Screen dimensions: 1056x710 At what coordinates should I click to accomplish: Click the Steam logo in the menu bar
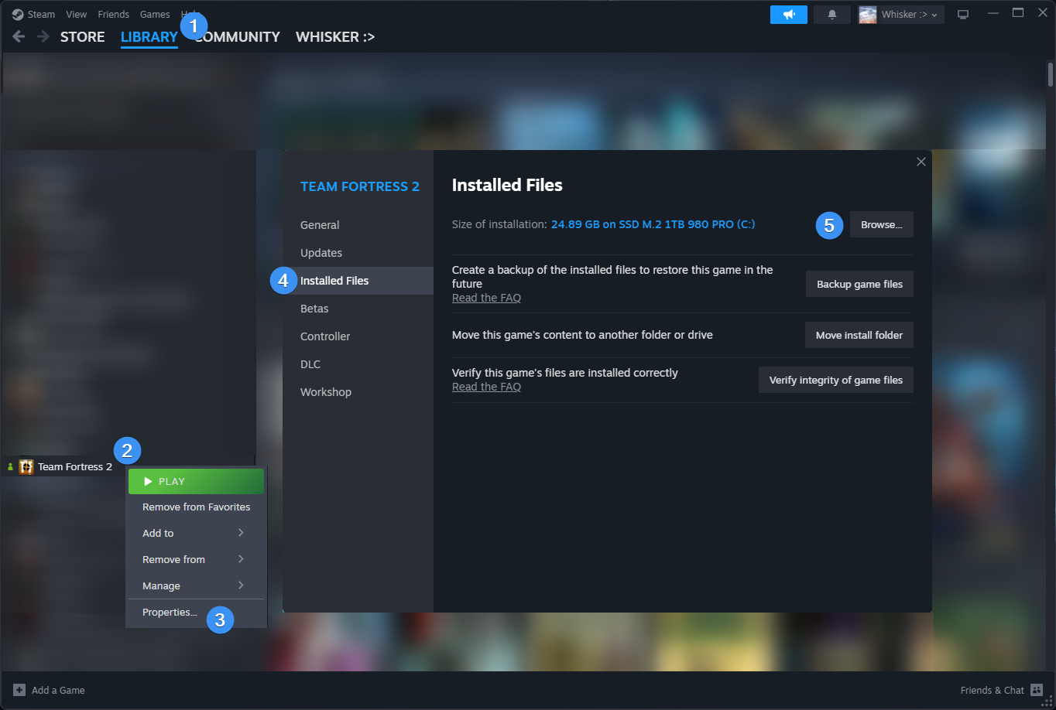[x=17, y=13]
